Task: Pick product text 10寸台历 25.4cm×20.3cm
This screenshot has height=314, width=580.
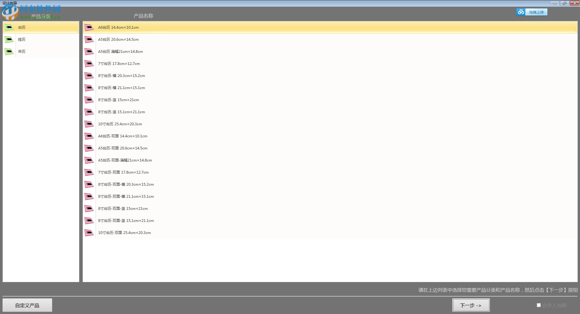Action: pos(120,124)
